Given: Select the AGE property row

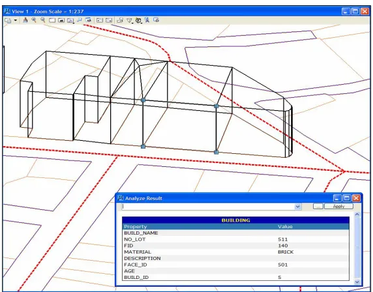Looking at the screenshot, I should pyautogui.click(x=236, y=271).
